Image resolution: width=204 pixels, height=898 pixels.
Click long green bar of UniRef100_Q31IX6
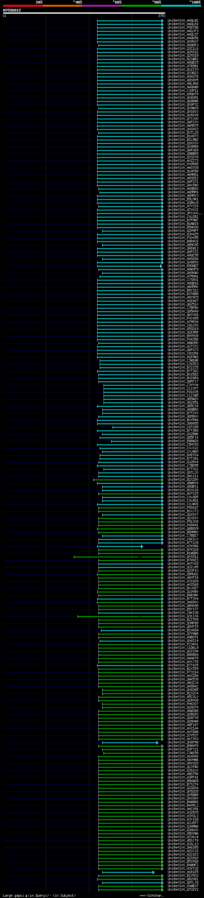(x=120, y=616)
